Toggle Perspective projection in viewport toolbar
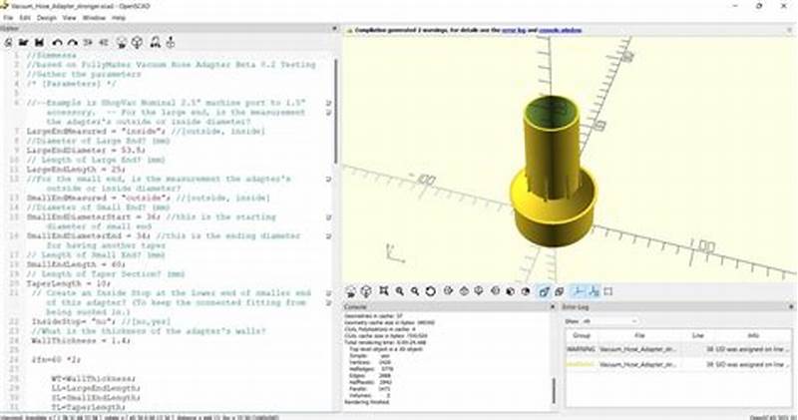Image resolution: width=798 pixels, height=420 pixels. 544,291
